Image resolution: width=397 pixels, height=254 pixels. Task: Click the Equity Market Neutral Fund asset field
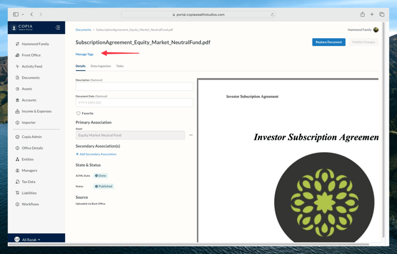tap(130, 135)
